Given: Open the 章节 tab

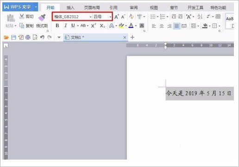Looking at the screenshot, I should tap(174, 7).
